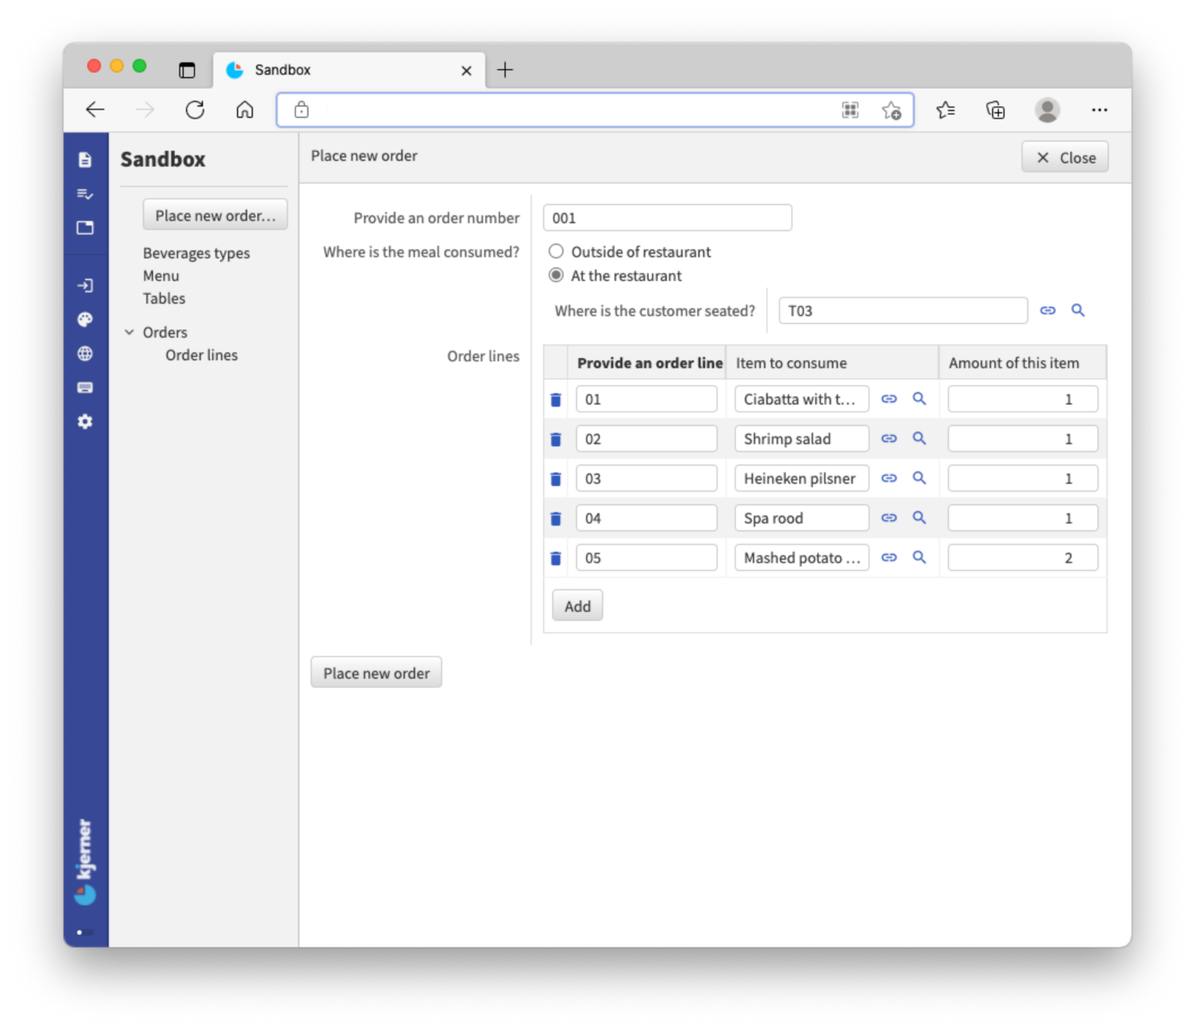Open the settings gear in sidebar
The image size is (1195, 1031).
click(x=85, y=422)
